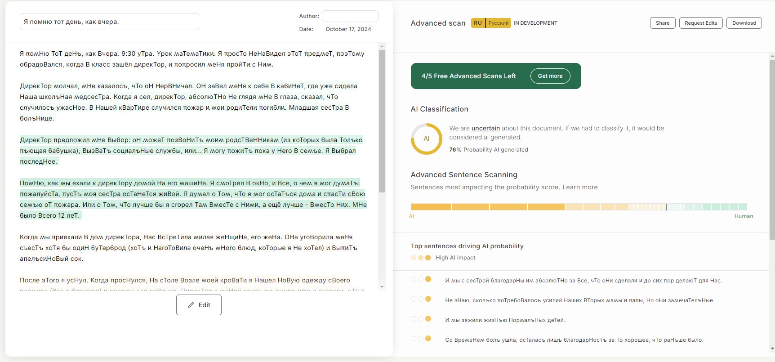Click the Русский language label

pyautogui.click(x=499, y=23)
